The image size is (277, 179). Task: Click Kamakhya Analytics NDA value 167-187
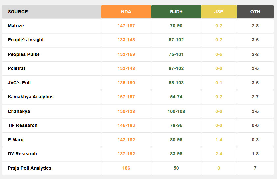pos(126,97)
